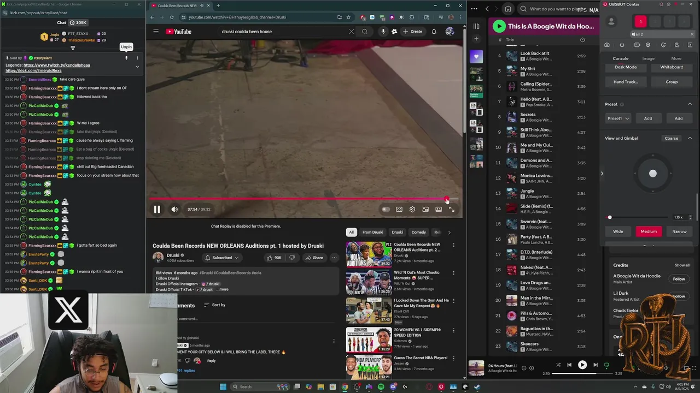Screen dimensions: 700x393
Task: Click the YouTube Create button
Action: tap(412, 32)
